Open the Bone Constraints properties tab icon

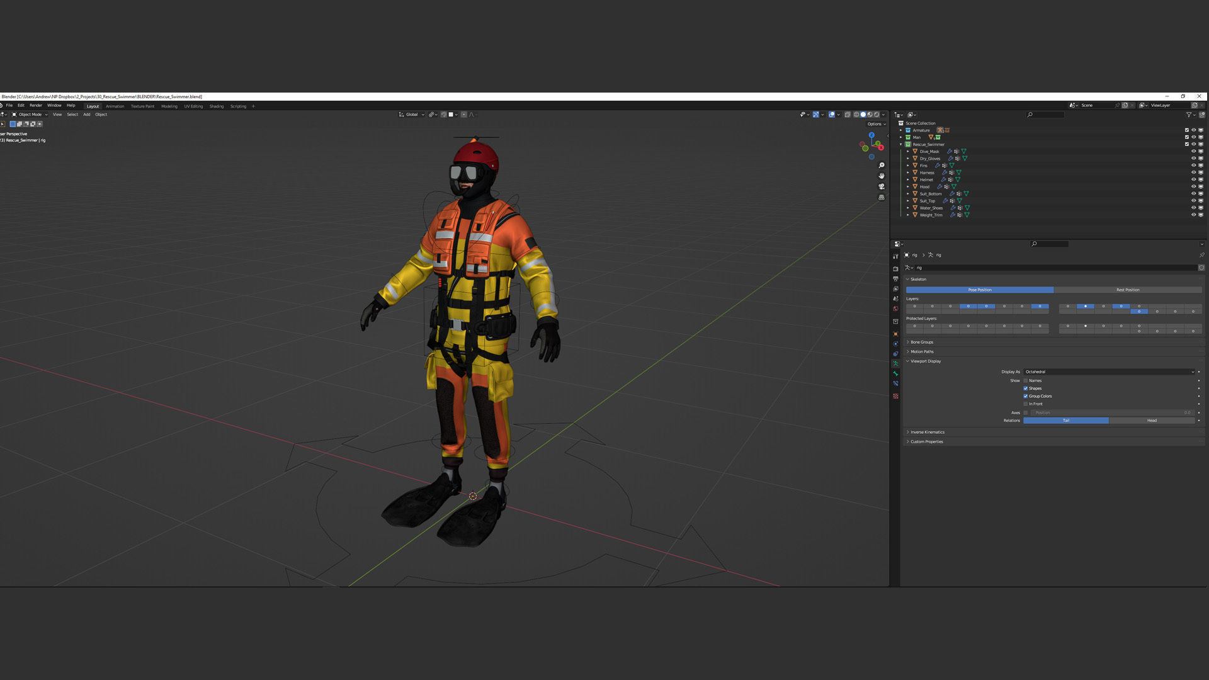[895, 383]
